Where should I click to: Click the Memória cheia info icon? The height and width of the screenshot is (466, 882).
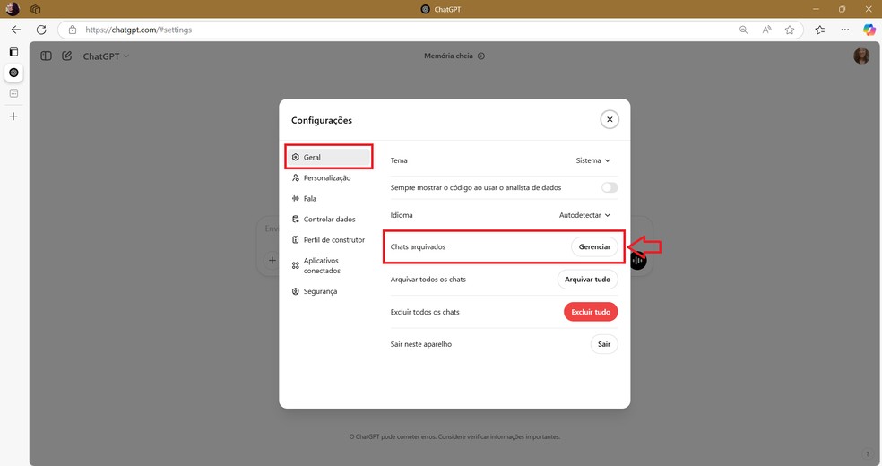(x=481, y=56)
